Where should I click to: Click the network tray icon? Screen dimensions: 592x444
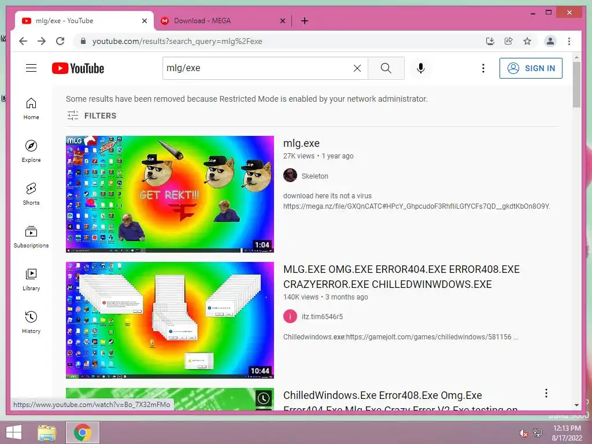538,433
